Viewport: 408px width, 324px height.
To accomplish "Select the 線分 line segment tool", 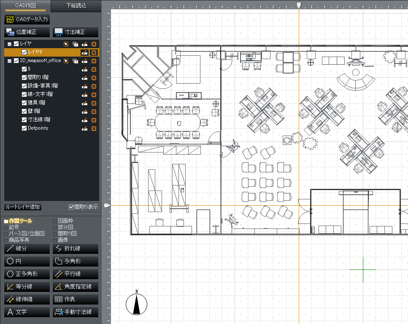I will tap(27, 249).
